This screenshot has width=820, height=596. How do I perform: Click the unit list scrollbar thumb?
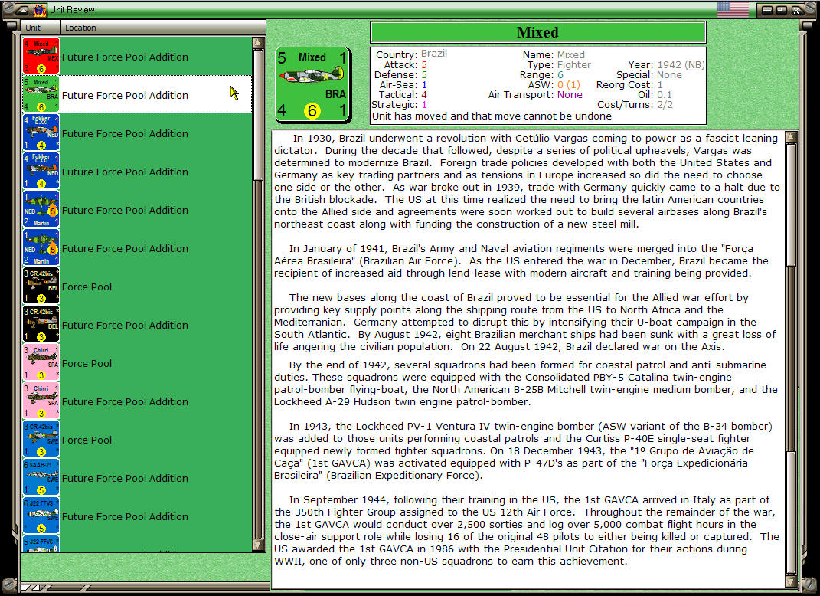pos(258,115)
